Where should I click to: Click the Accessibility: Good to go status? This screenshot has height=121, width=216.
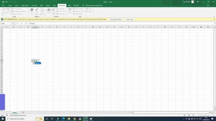[x=18, y=115]
